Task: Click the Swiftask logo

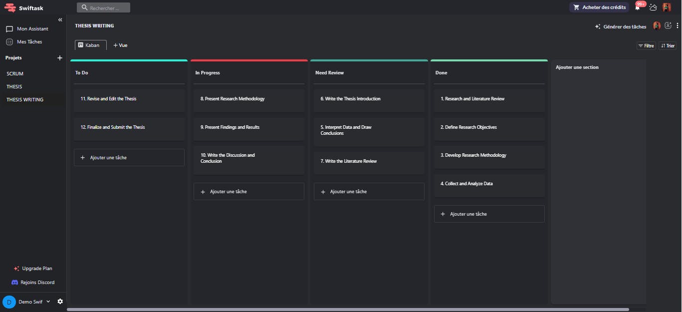Action: click(24, 7)
